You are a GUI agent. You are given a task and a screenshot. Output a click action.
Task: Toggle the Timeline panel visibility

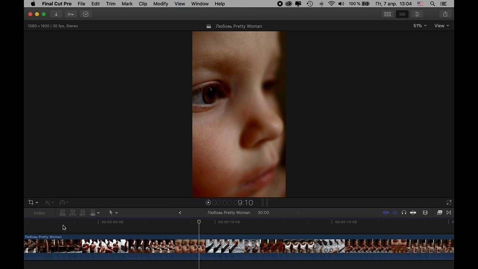point(402,14)
